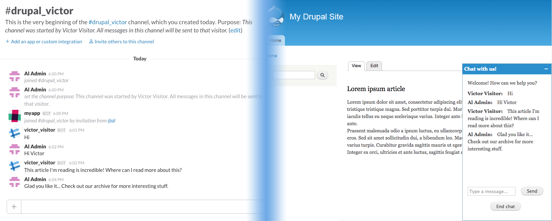Click Welcome! How can we help you?
This screenshot has width=552, height=221.
tap(502, 83)
